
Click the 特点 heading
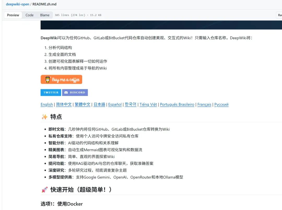click(56, 117)
